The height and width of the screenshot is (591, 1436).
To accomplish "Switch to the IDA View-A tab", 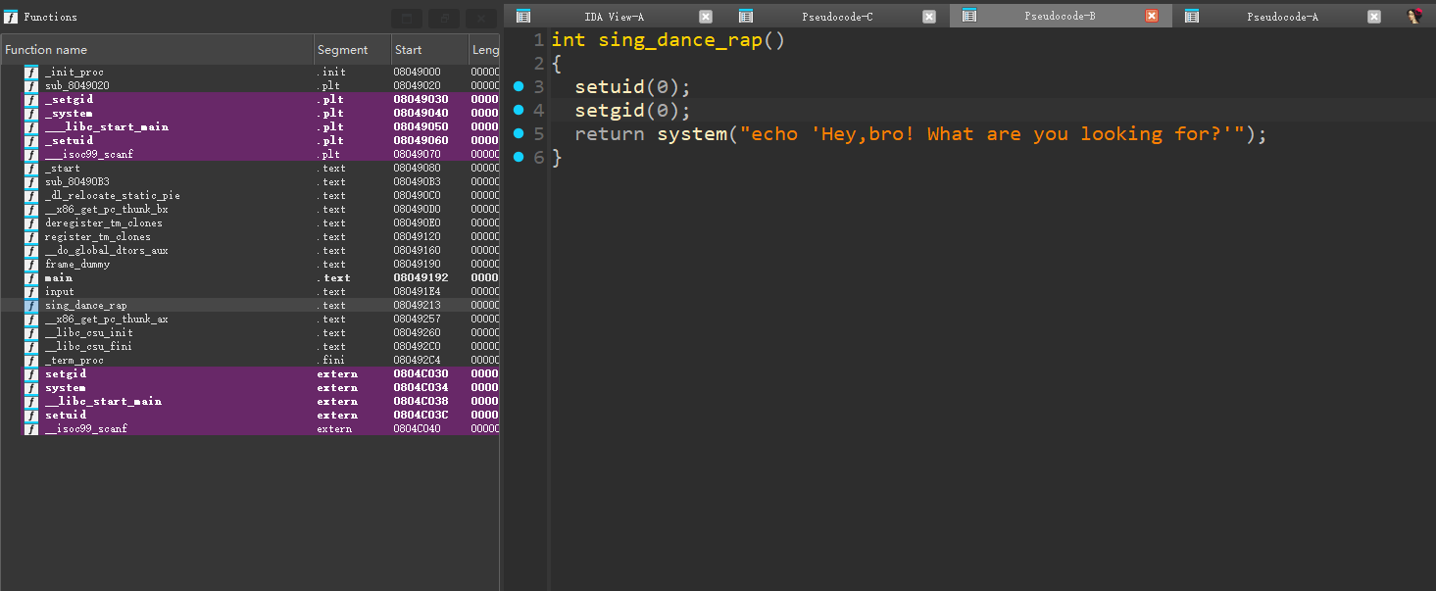I will click(x=608, y=17).
